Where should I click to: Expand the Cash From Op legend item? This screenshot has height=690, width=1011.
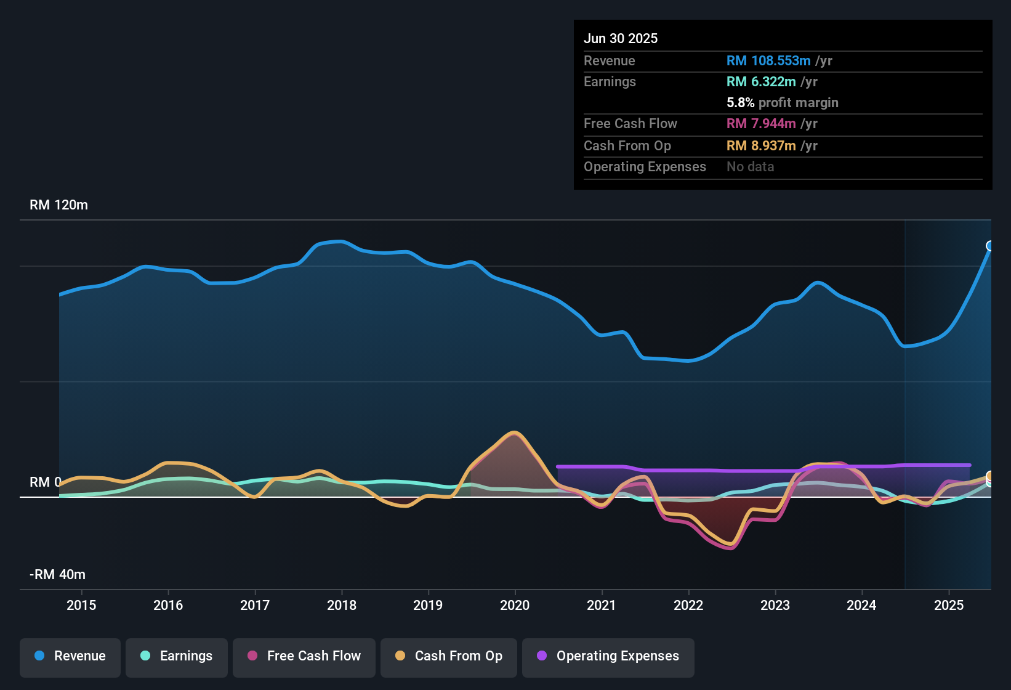[448, 656]
